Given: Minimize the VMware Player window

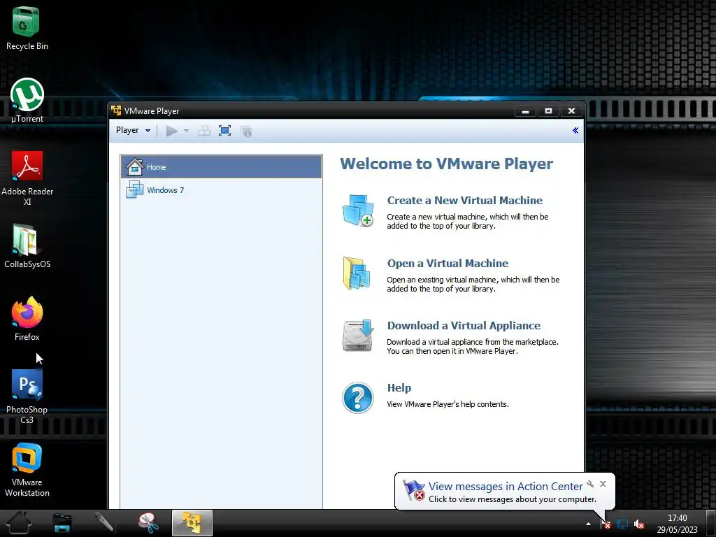Looking at the screenshot, I should coord(525,111).
